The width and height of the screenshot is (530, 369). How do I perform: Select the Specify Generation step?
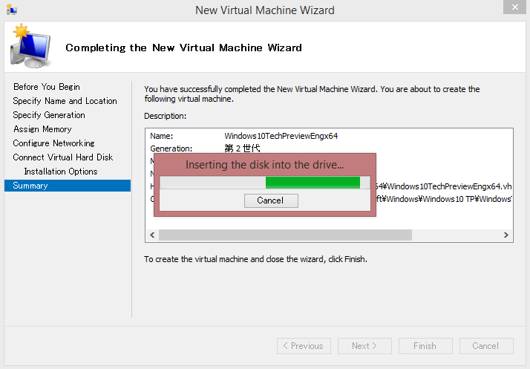(x=49, y=115)
